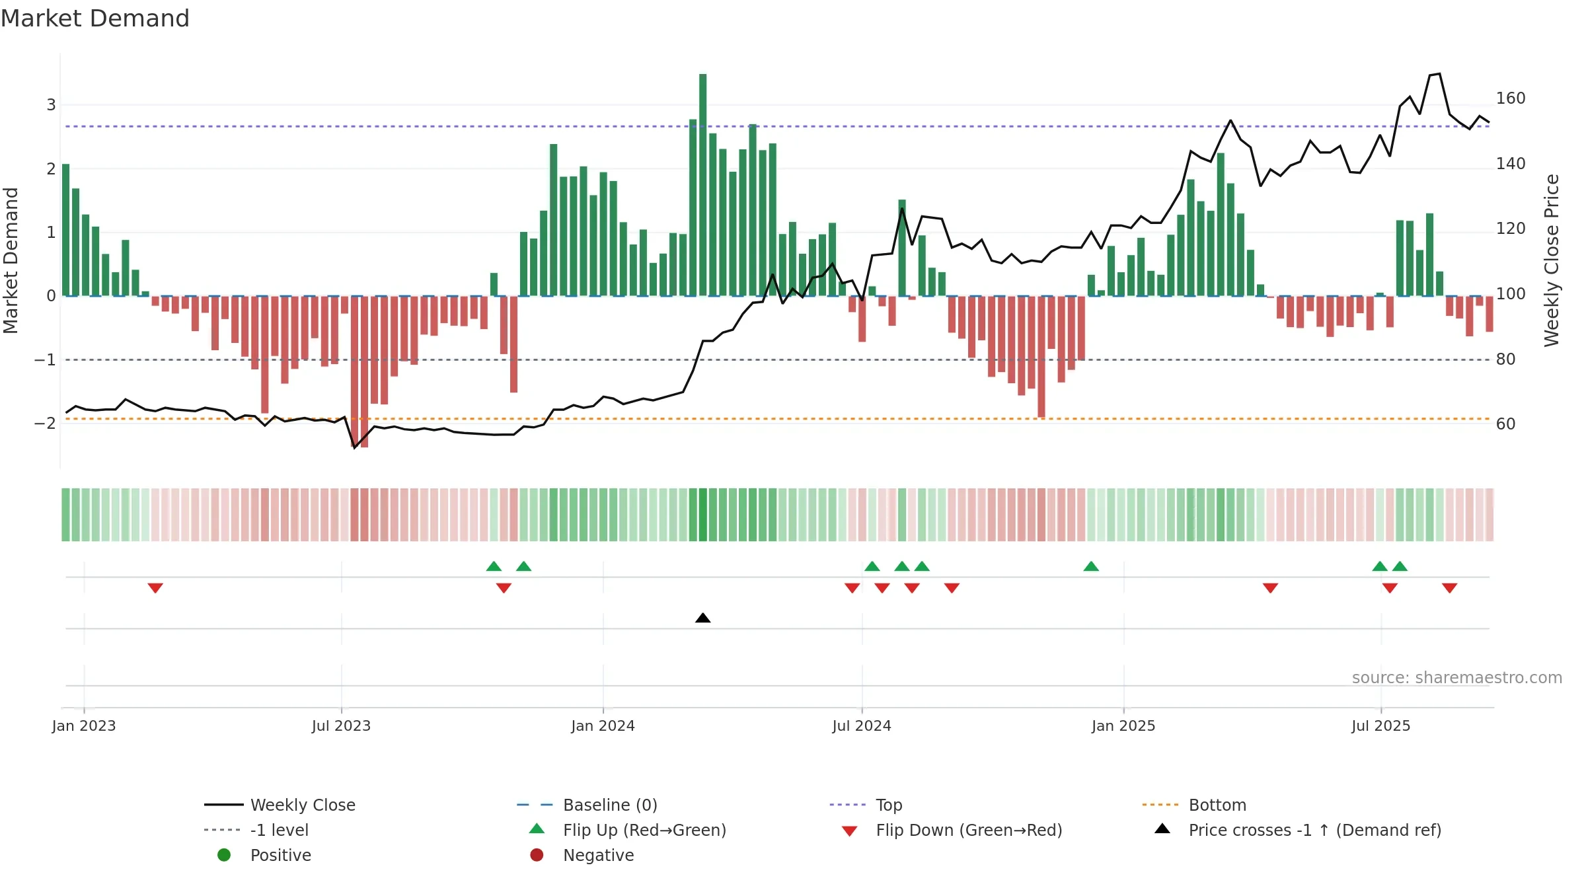Click the Jul 2024 x-axis label

pos(862,726)
